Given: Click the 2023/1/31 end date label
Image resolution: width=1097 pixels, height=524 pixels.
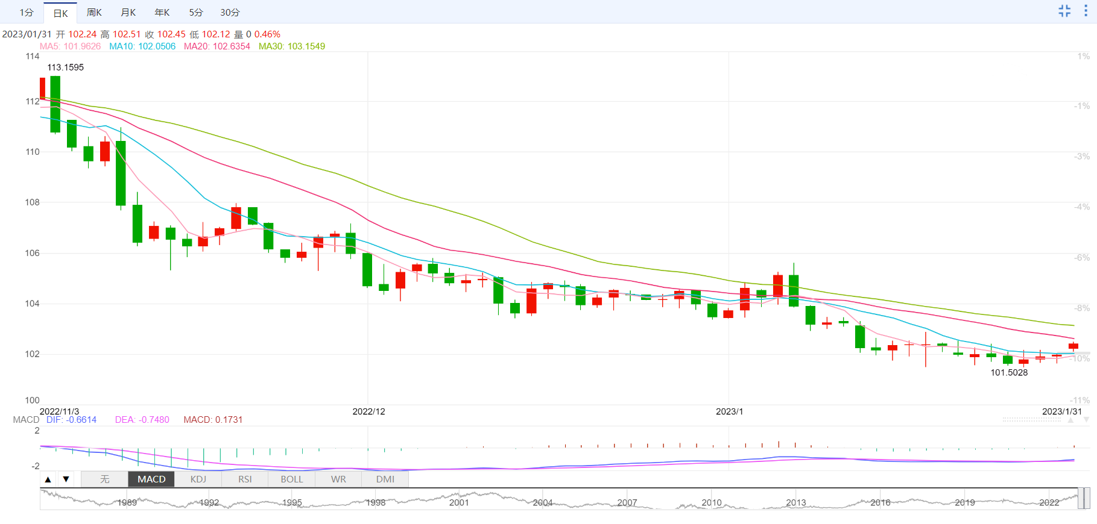Looking at the screenshot, I should (x=1062, y=412).
